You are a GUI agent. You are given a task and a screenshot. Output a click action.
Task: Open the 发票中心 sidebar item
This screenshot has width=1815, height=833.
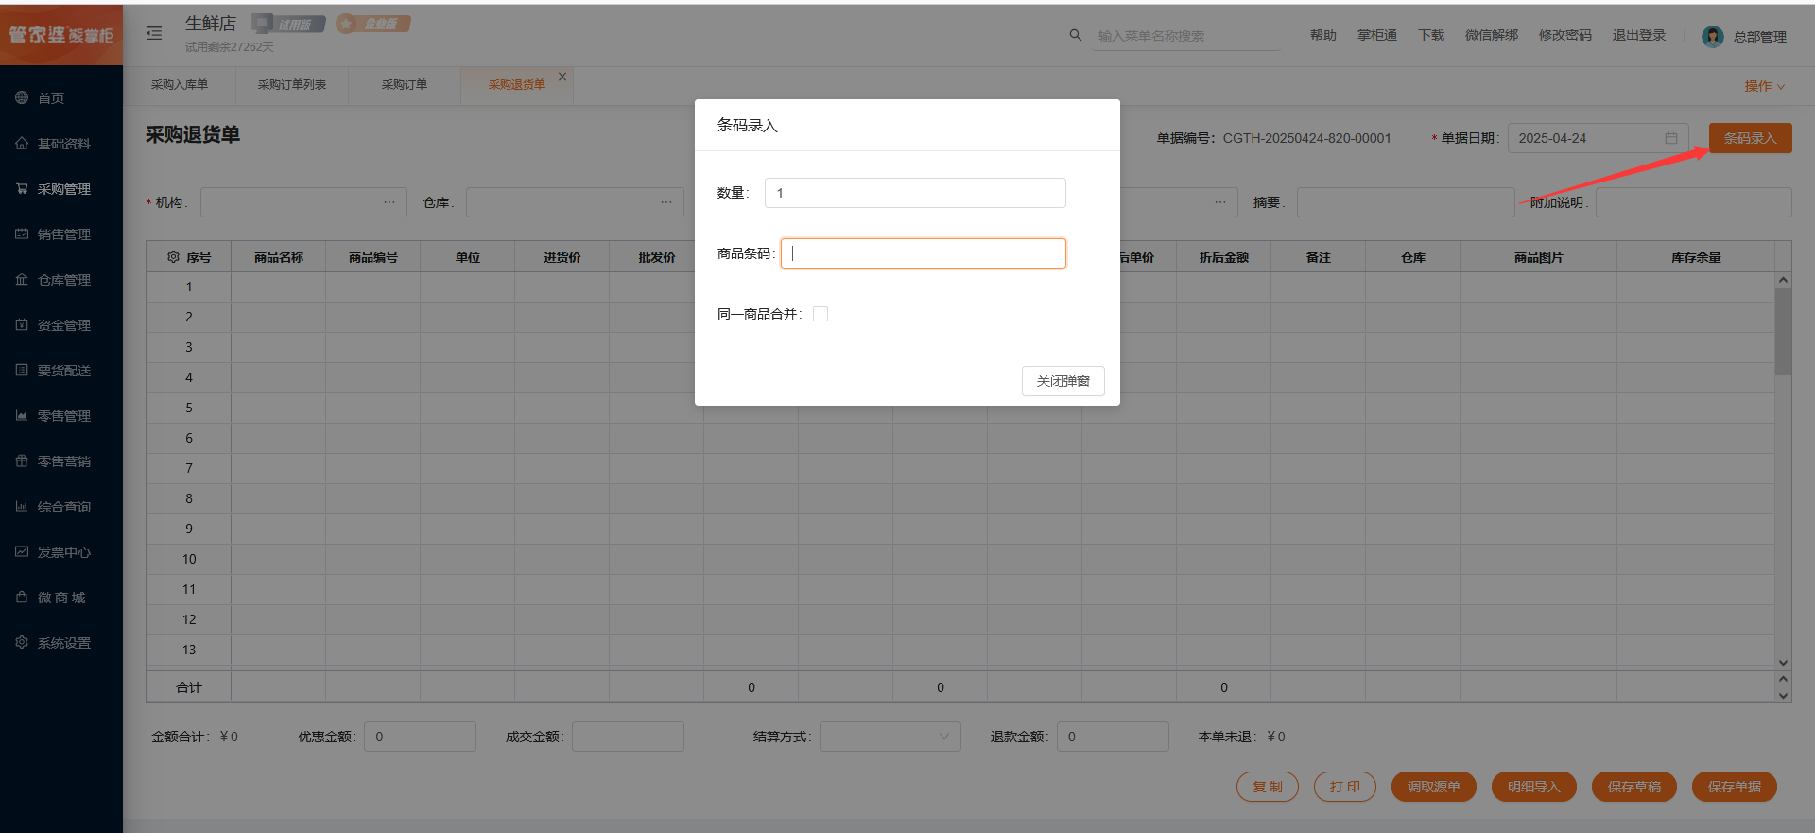(x=61, y=552)
